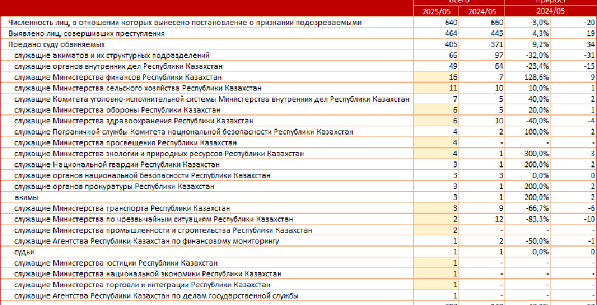
Task: Select the 4,3% growth cell
Action: 542,34
